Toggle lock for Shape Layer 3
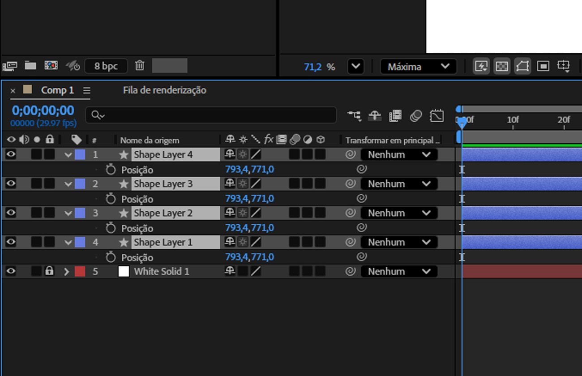Screen dimensions: 582x376 pos(49,184)
